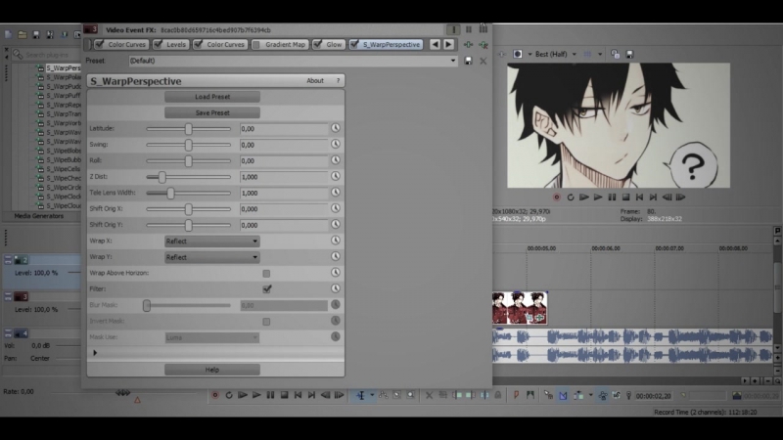Toggle the Glow effect checkbox

pyautogui.click(x=317, y=44)
